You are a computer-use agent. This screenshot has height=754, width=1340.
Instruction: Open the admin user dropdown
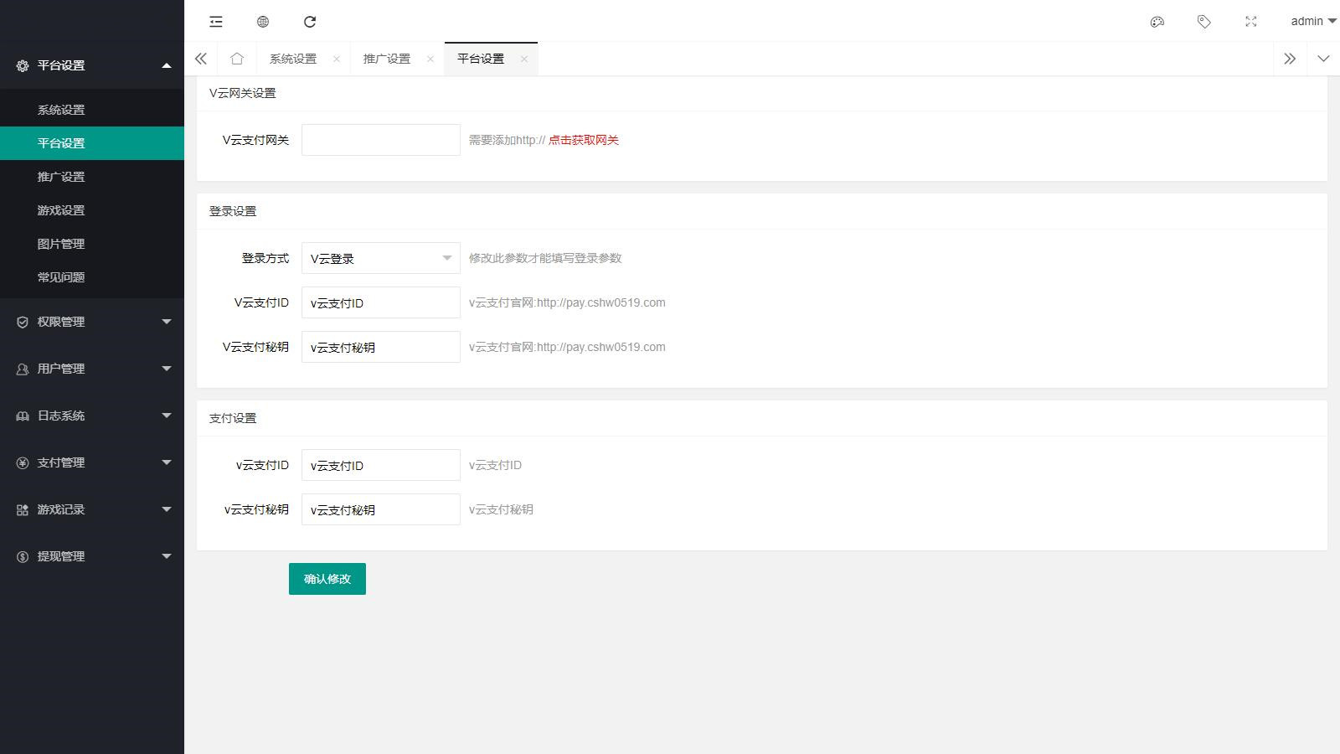[x=1313, y=22]
